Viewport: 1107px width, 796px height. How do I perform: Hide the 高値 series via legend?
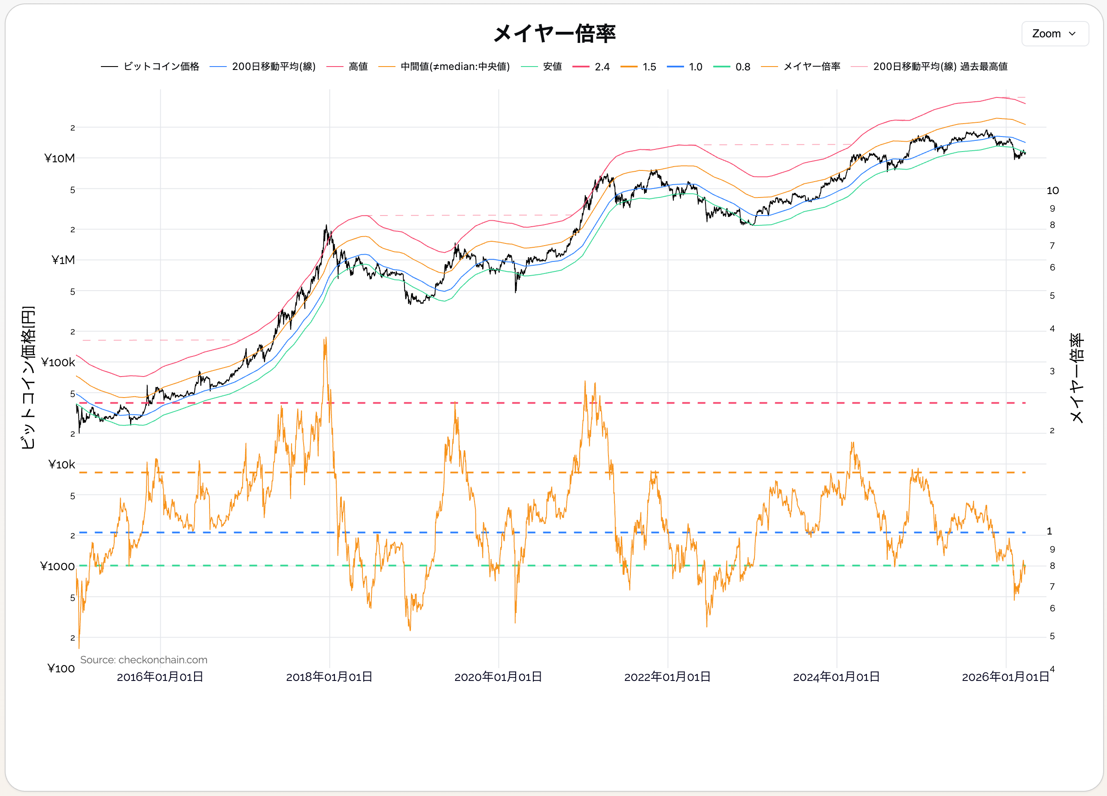[x=358, y=67]
